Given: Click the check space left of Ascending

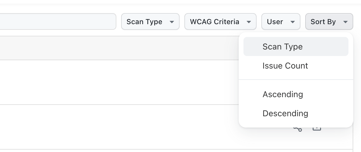Looking at the screenshot, I should [254, 94].
